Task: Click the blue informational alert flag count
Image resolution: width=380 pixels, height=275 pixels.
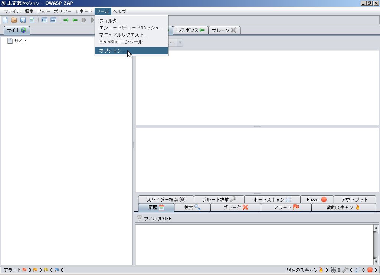Action: [59, 270]
